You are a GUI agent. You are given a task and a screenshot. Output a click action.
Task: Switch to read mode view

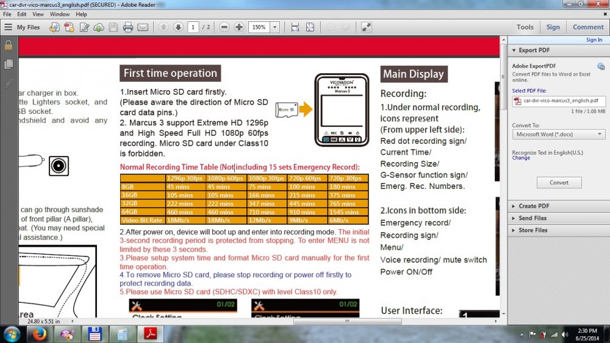click(x=366, y=27)
